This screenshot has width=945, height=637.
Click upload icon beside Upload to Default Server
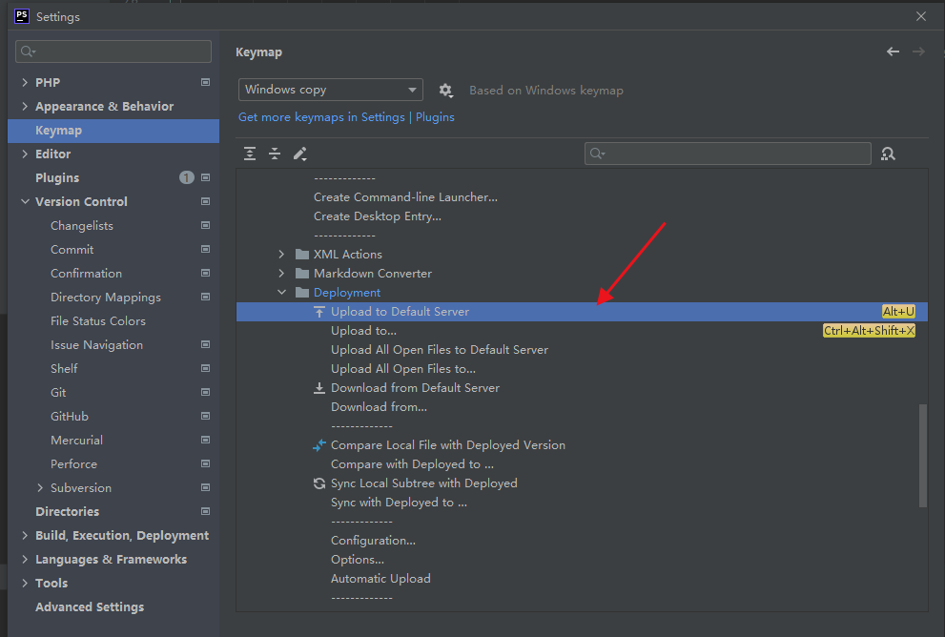point(319,312)
